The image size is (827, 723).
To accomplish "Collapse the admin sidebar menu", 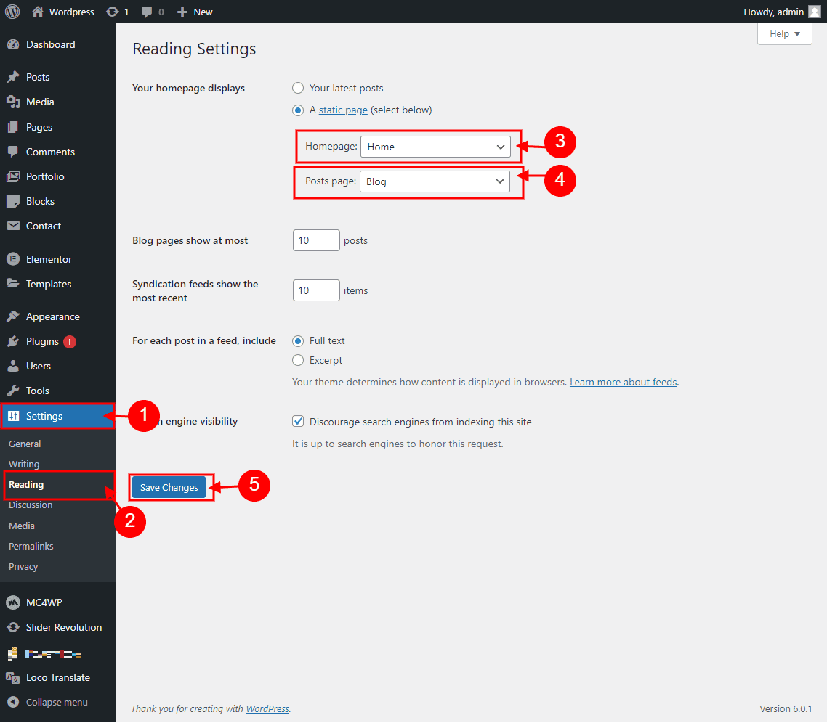I will pos(57,702).
